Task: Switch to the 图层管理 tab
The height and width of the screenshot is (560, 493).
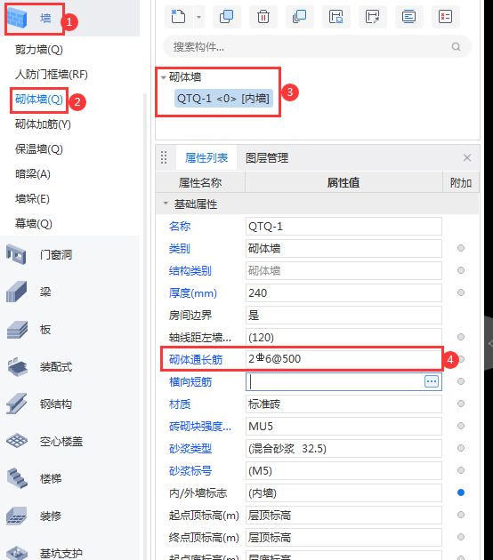Action: (267, 158)
